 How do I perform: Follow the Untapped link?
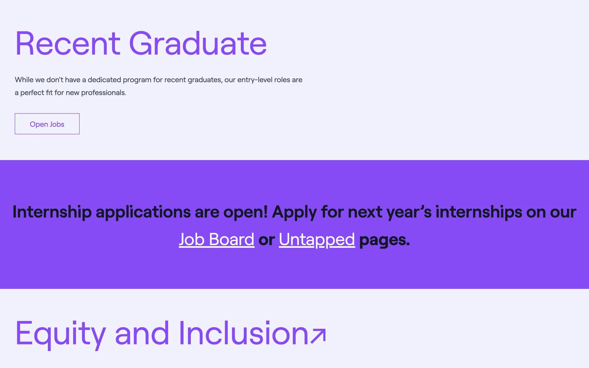pyautogui.click(x=317, y=240)
